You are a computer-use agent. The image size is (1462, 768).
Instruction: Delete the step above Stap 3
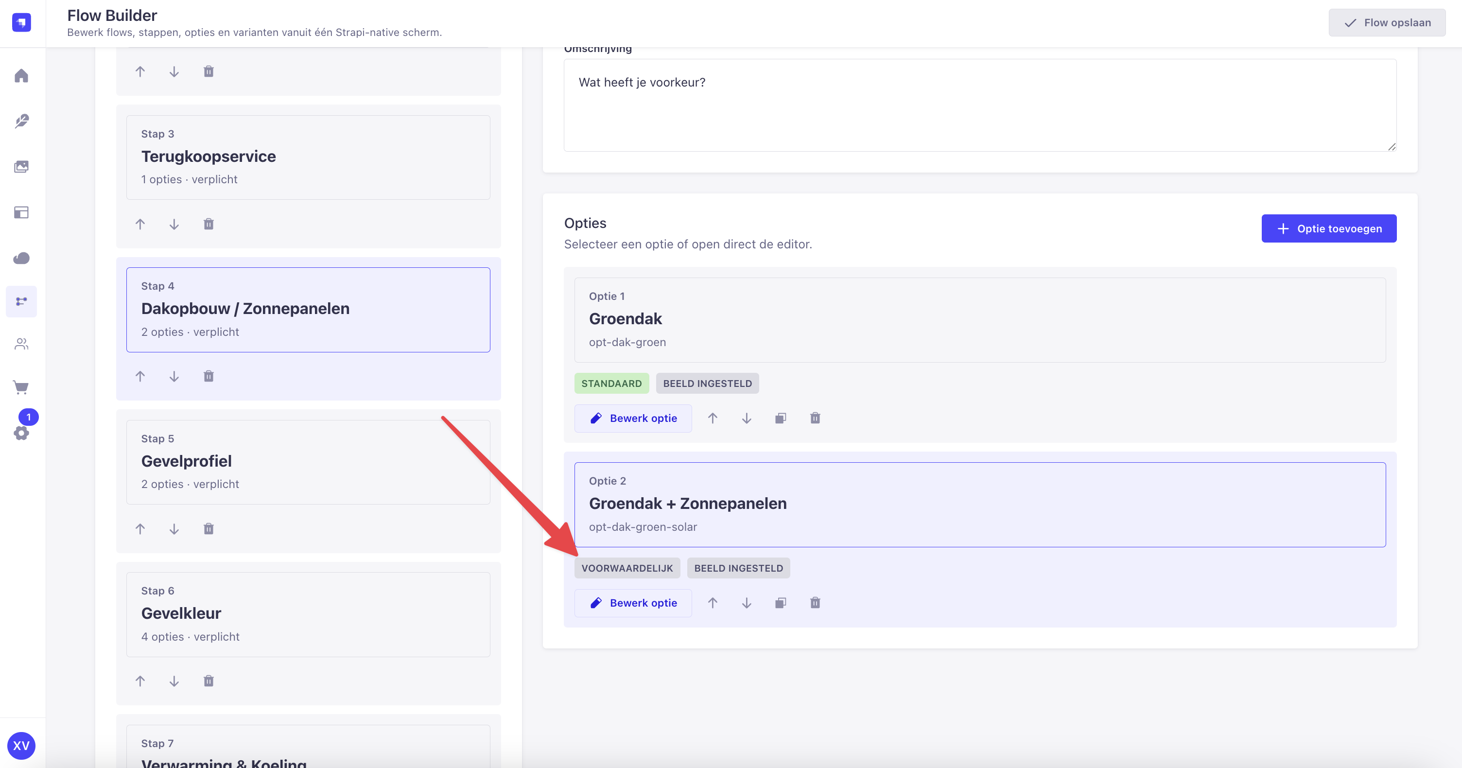coord(209,71)
